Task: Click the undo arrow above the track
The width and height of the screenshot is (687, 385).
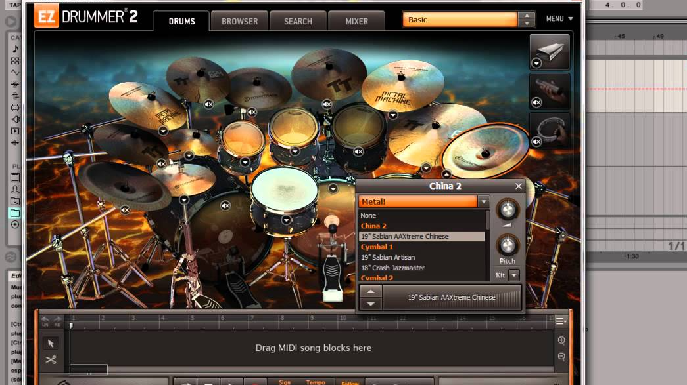Action: tap(45, 319)
